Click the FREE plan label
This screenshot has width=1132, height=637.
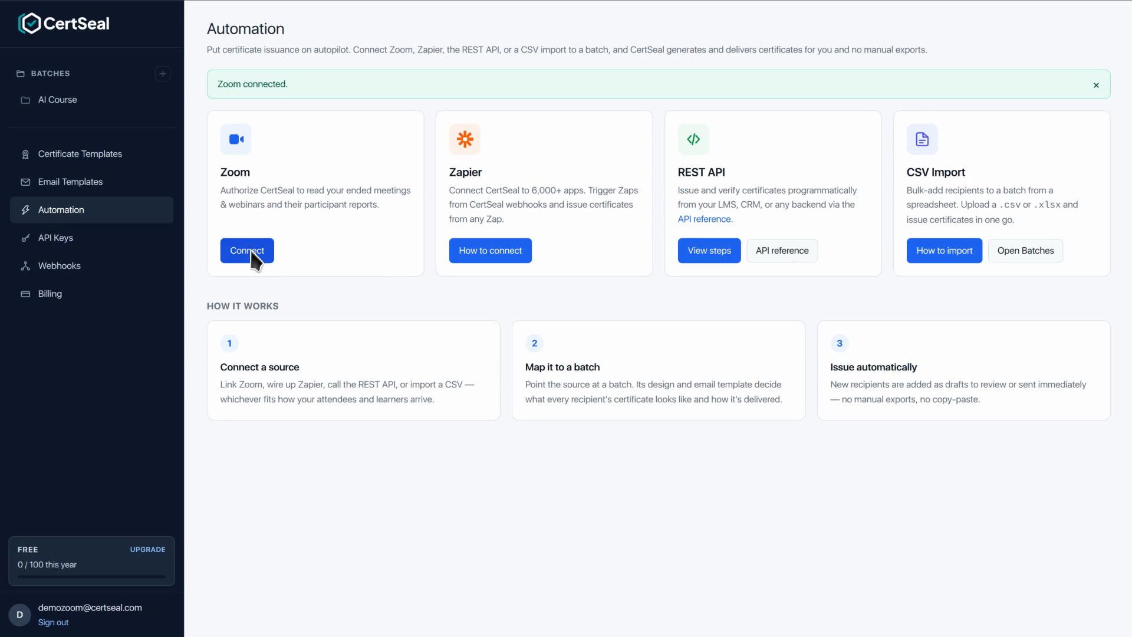click(28, 550)
